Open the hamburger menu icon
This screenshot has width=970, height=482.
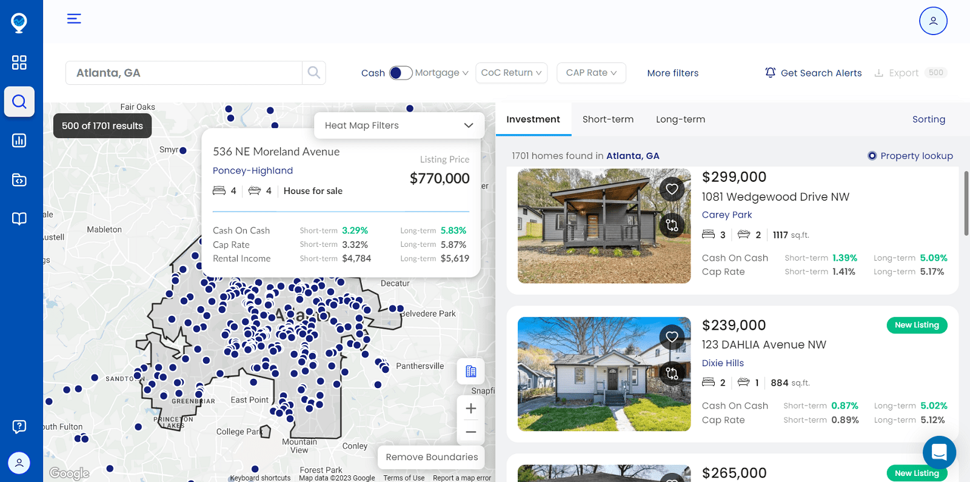(74, 19)
